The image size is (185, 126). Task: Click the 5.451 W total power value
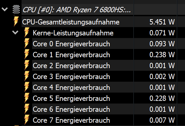(162, 22)
